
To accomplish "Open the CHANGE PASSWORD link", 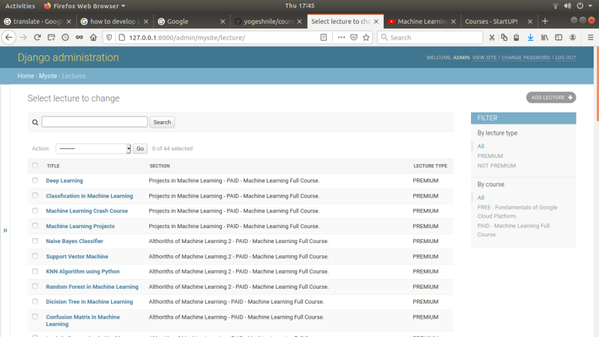I will pyautogui.click(x=525, y=58).
